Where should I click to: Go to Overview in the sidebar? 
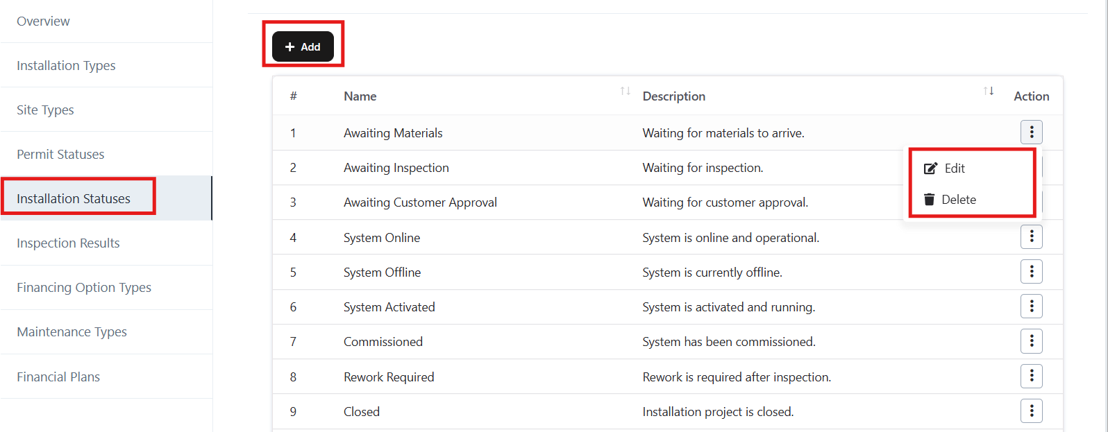click(43, 21)
